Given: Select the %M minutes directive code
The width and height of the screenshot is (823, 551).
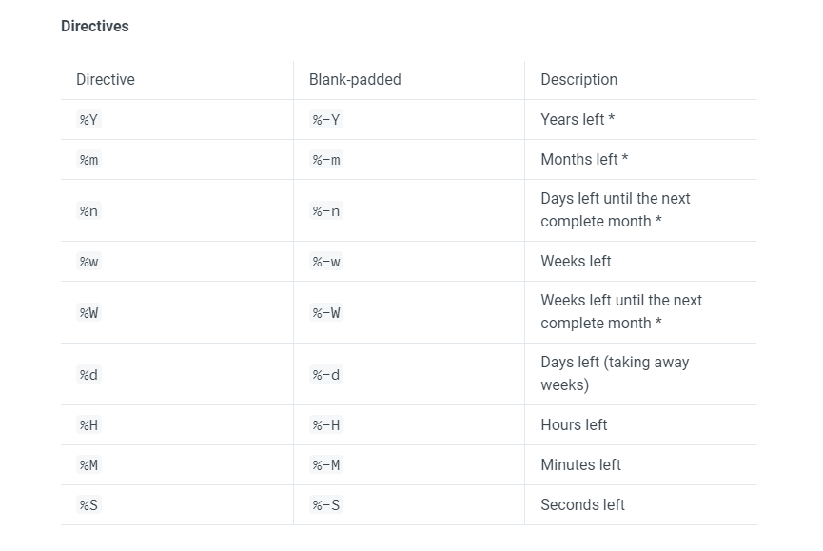Looking at the screenshot, I should pos(88,465).
